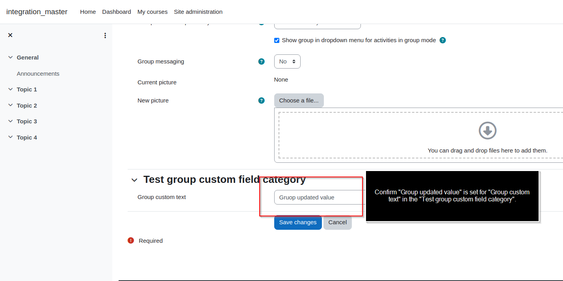Expand Topic 1 chevron in course index

(10, 89)
